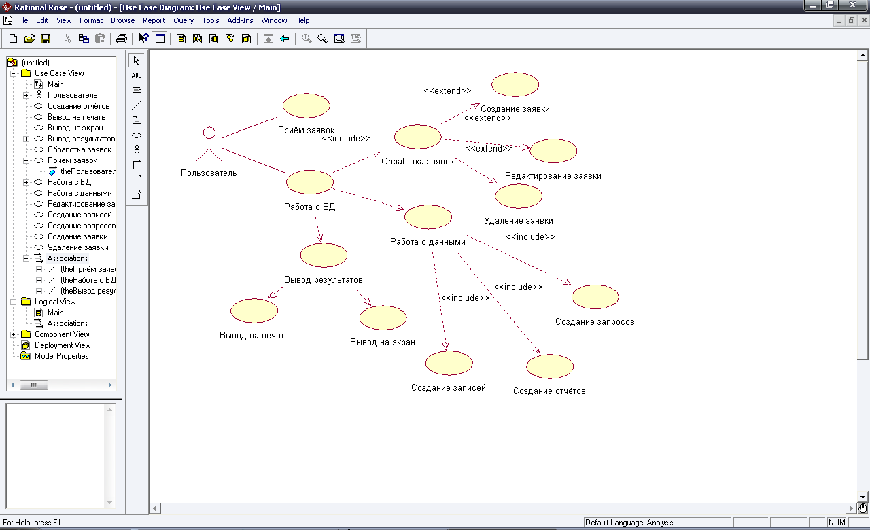This screenshot has width=870, height=530.
Task: Zoom out with the magnifier minus icon
Action: pyautogui.click(x=323, y=39)
